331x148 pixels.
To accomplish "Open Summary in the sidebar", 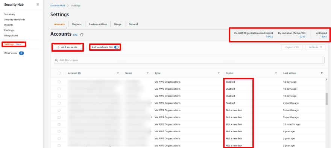I will (9, 14).
